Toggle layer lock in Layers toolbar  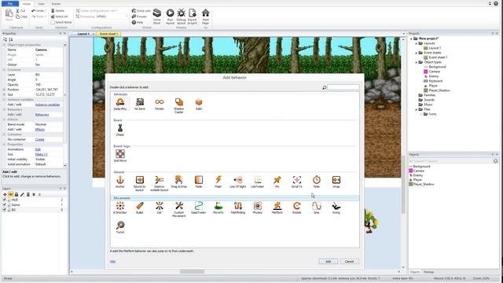17,194
